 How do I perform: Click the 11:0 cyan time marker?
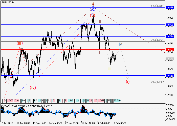click(x=71, y=101)
